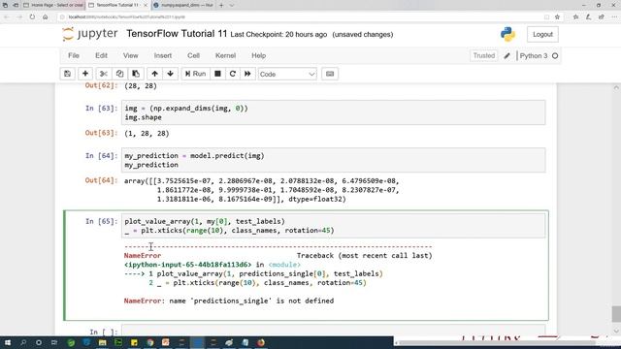Go to browser home page icon
Image resolution: width=621 pixels, height=349 pixels.
tap(46, 17)
